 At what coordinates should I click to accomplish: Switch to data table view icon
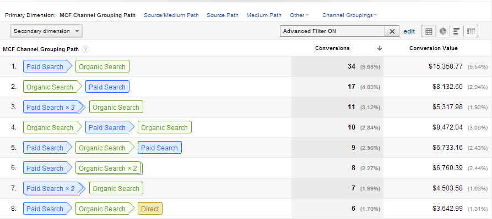pyautogui.click(x=429, y=31)
